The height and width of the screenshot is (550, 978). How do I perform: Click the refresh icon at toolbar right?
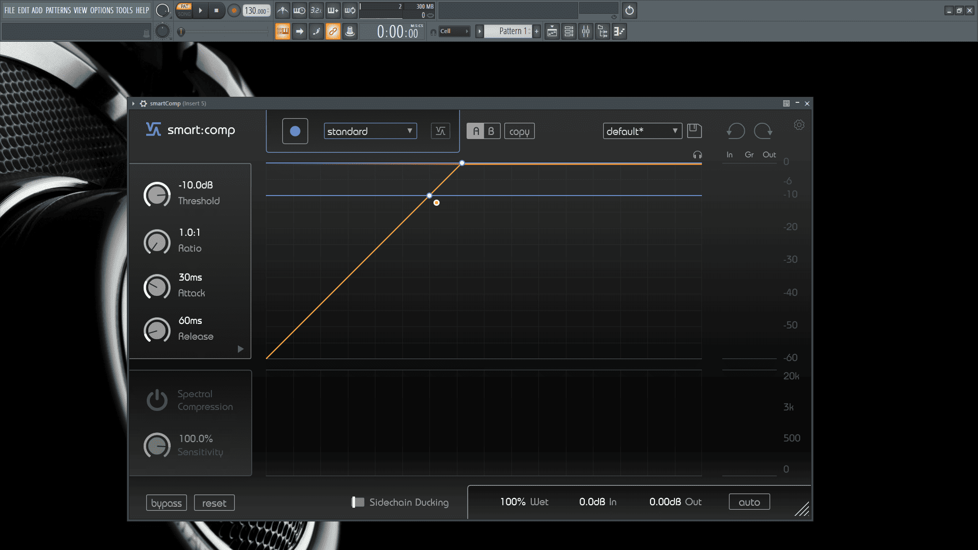coord(630,10)
